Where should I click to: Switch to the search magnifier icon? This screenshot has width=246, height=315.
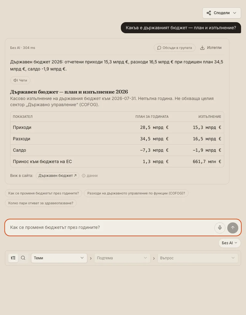[x=23, y=258]
